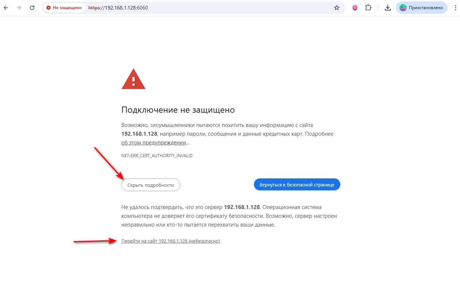Viewport: 460px width, 282px height.
Task: Open the Extensions puzzle menu
Action: 368,8
